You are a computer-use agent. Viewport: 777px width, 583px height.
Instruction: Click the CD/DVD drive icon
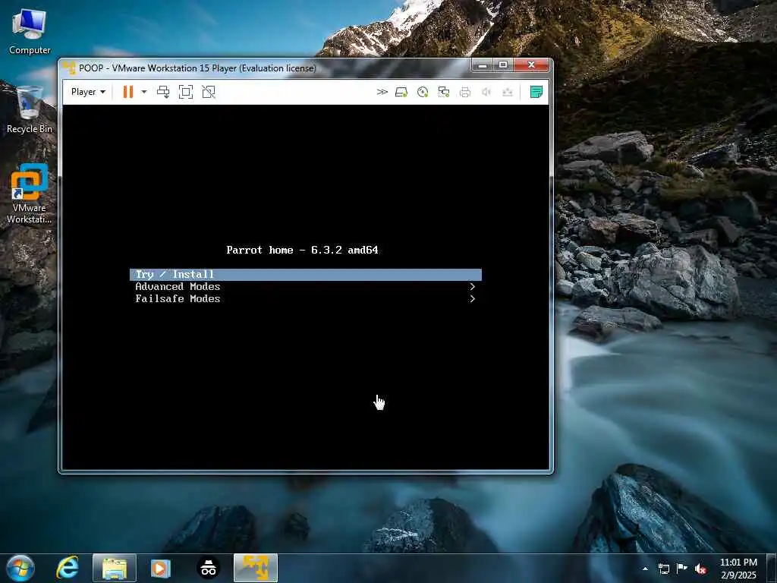coord(423,92)
